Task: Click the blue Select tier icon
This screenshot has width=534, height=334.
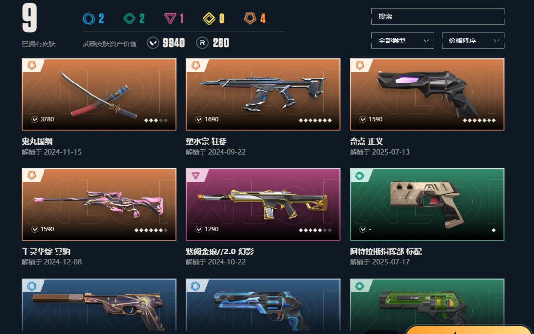Action: coord(89,18)
